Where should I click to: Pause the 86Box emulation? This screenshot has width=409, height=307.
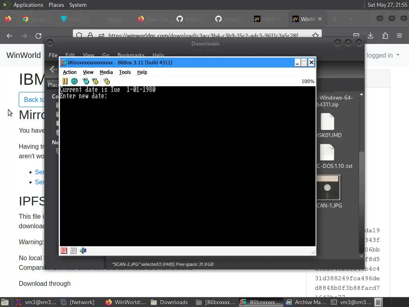point(65,81)
